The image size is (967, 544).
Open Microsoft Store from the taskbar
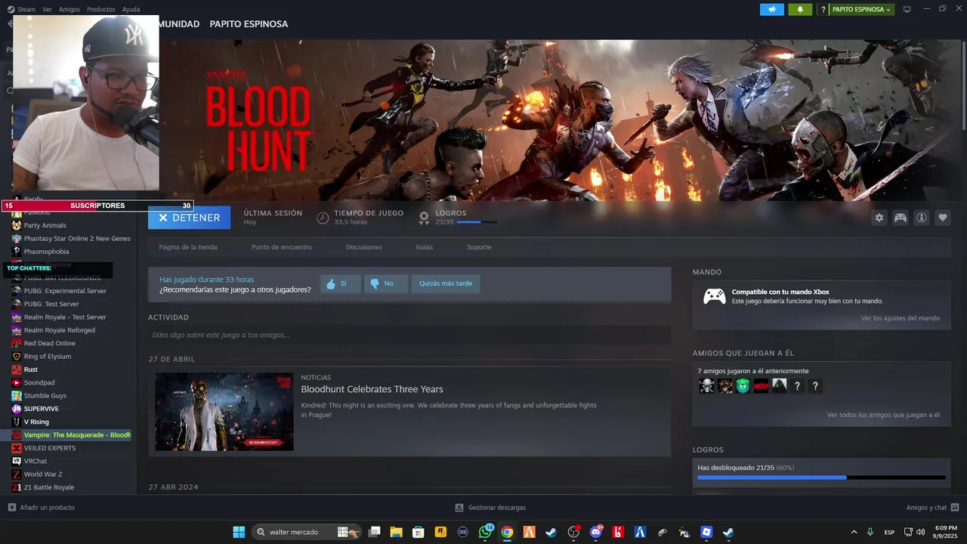(418, 532)
